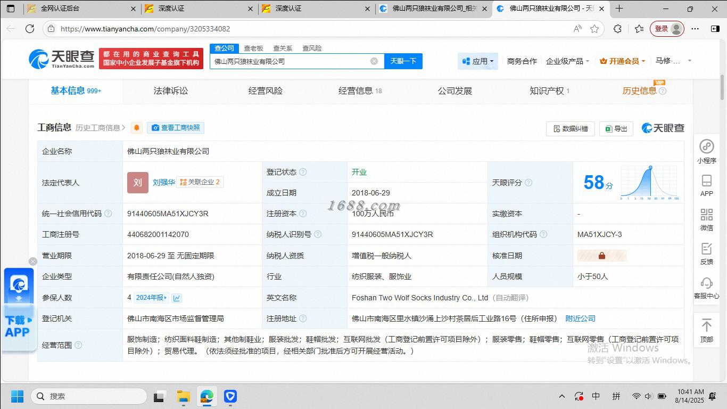Switch to the 经营风险 tab
Image resolution: width=727 pixels, height=409 pixels.
266,91
